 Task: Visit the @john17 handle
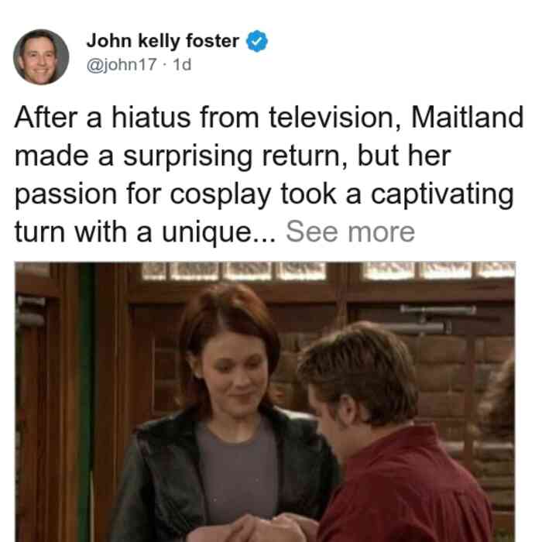[x=122, y=64]
